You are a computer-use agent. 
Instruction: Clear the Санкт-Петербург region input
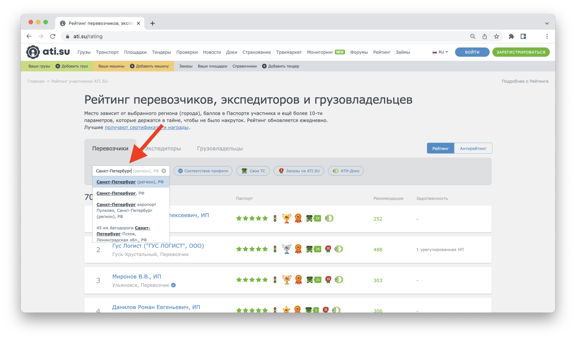tap(164, 171)
